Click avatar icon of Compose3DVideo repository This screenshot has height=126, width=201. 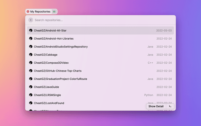coord(31,63)
